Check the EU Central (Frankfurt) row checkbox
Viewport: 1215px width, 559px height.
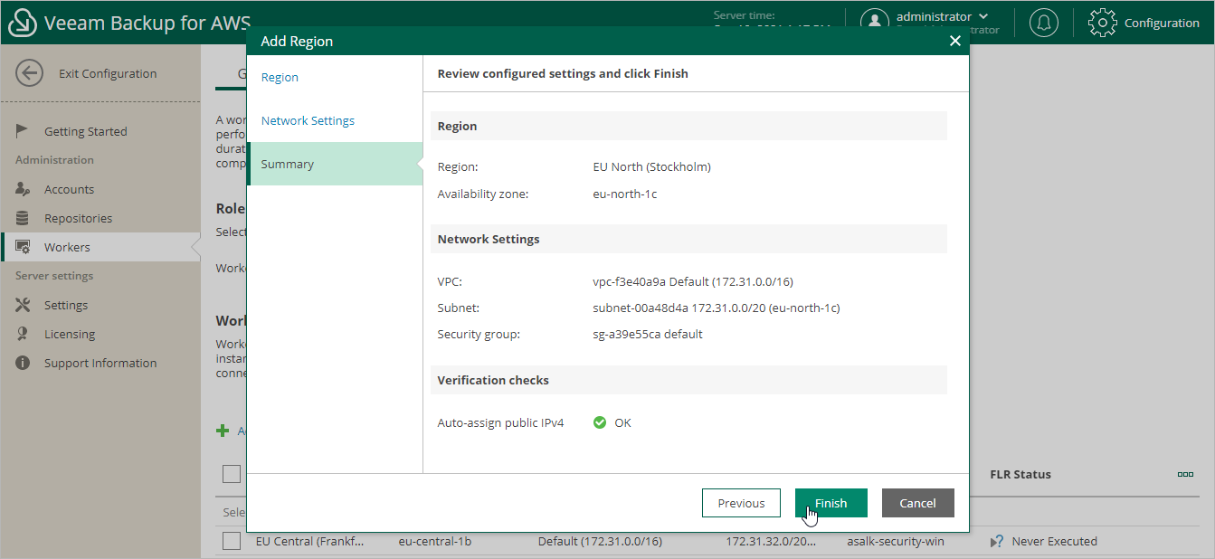pyautogui.click(x=232, y=541)
